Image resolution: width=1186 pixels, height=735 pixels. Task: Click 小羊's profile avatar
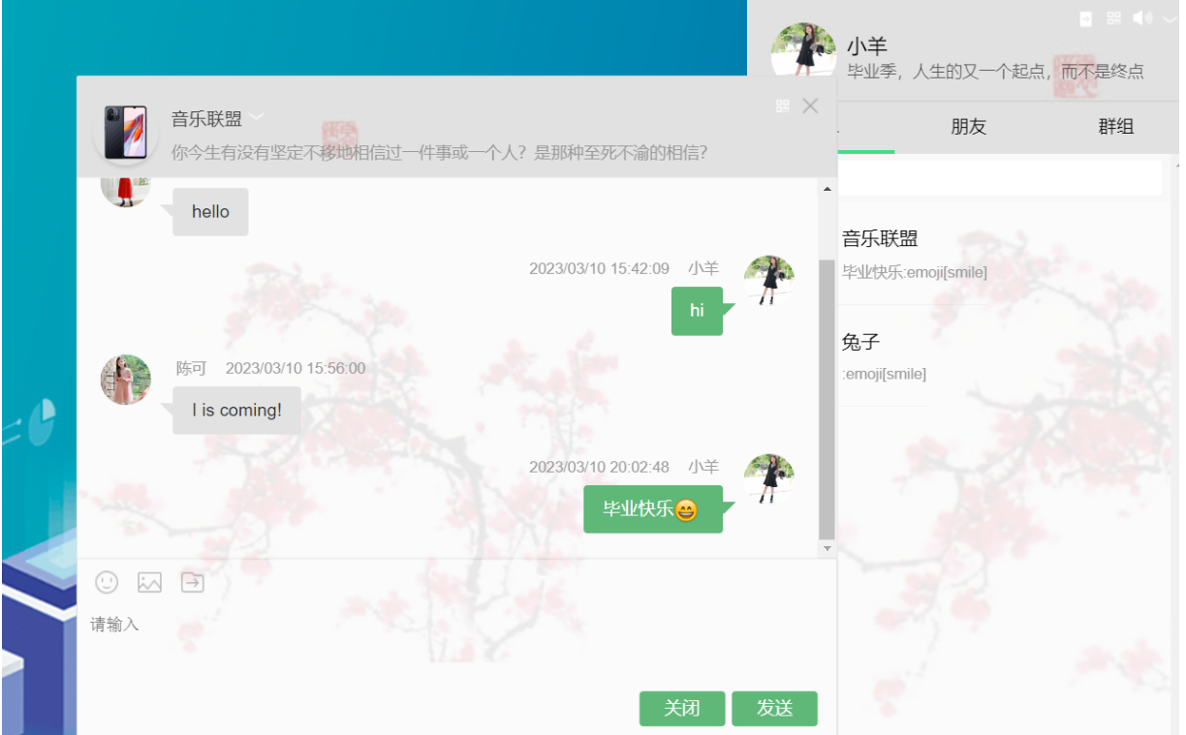coord(804,50)
